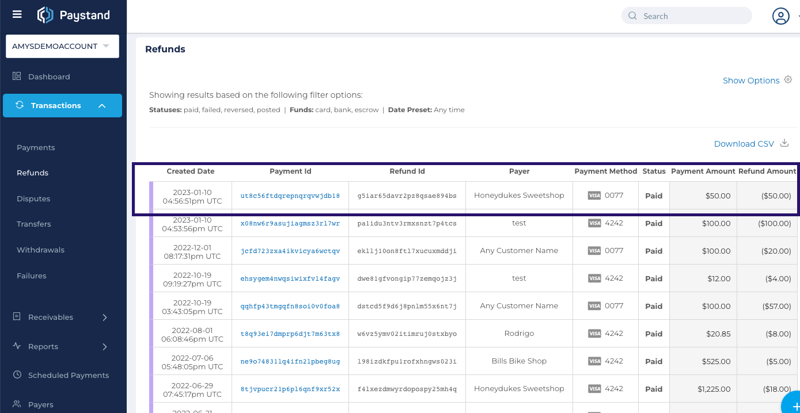Open the Payments section
Viewport: 800px width, 413px height.
36,147
